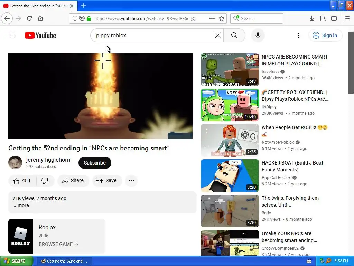Go back with the browser back arrow
Image resolution: width=354 pixels, height=266 pixels.
7,18
